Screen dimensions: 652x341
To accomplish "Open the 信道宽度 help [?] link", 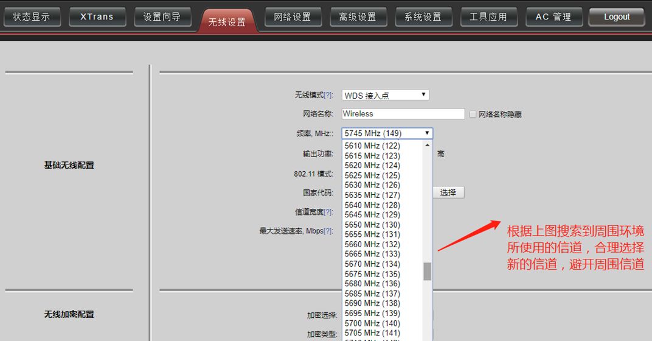I will tap(328, 212).
